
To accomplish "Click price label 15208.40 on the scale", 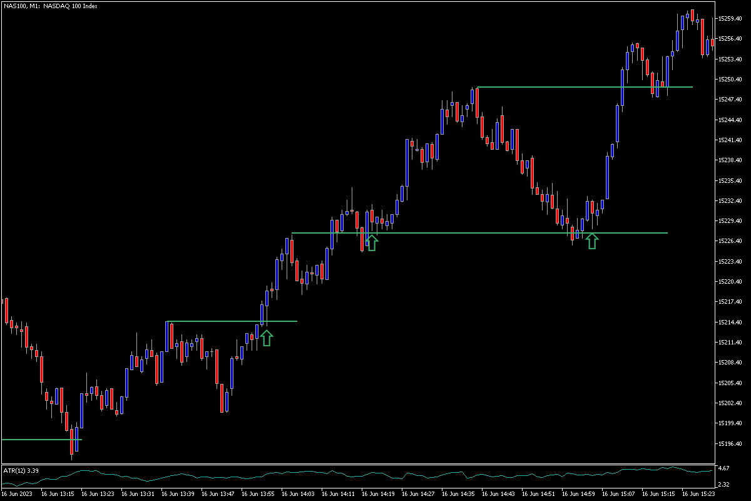I will click(x=730, y=363).
